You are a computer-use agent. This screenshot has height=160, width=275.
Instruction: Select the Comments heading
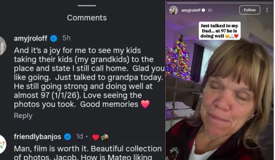pyautogui.click(x=87, y=18)
